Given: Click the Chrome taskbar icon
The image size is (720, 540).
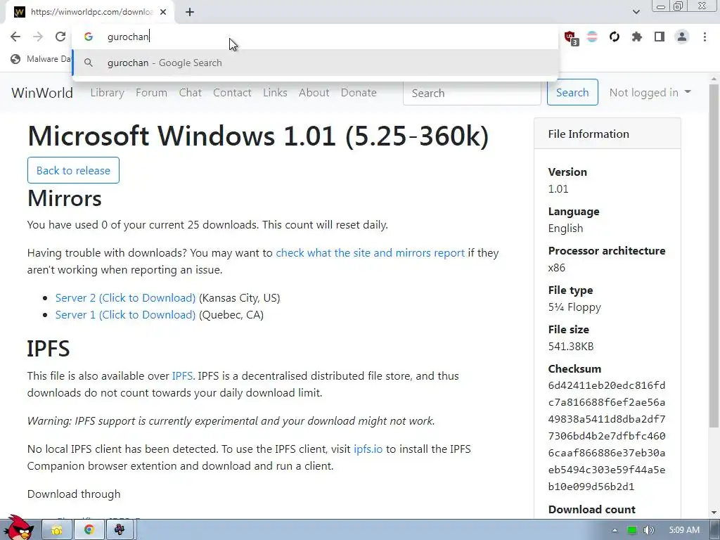Looking at the screenshot, I should coord(89,530).
